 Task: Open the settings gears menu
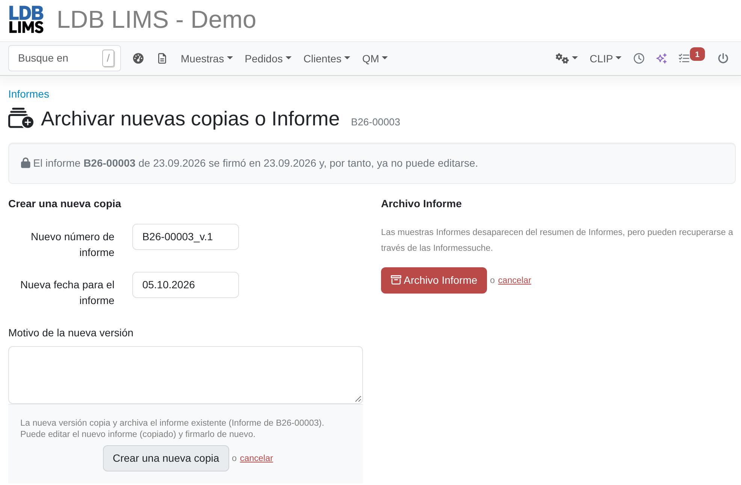(x=566, y=59)
